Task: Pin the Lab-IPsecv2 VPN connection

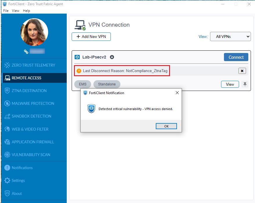Action: pyautogui.click(x=245, y=84)
